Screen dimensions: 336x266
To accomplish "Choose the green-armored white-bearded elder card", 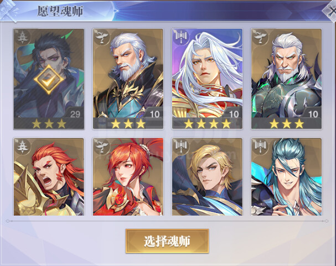I will click(286, 79).
